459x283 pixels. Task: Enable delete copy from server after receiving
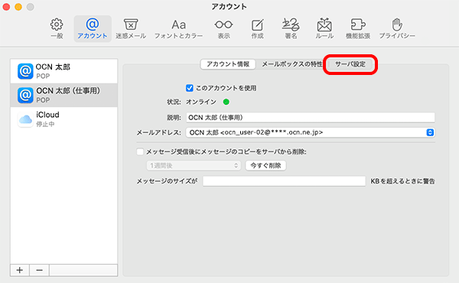pos(140,152)
